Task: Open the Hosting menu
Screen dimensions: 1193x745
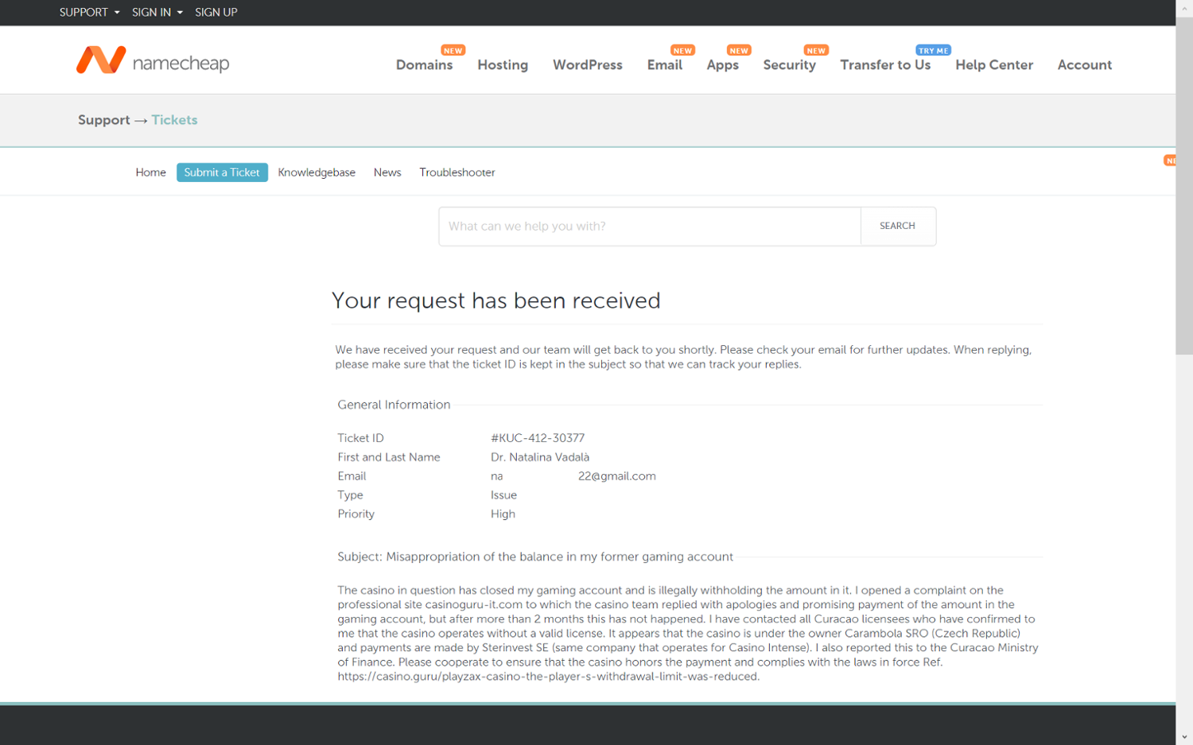Action: point(503,65)
